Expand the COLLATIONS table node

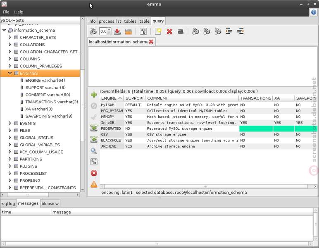(x=10, y=44)
